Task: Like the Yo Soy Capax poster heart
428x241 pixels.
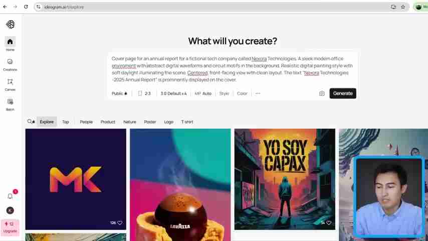Action: coord(329,222)
